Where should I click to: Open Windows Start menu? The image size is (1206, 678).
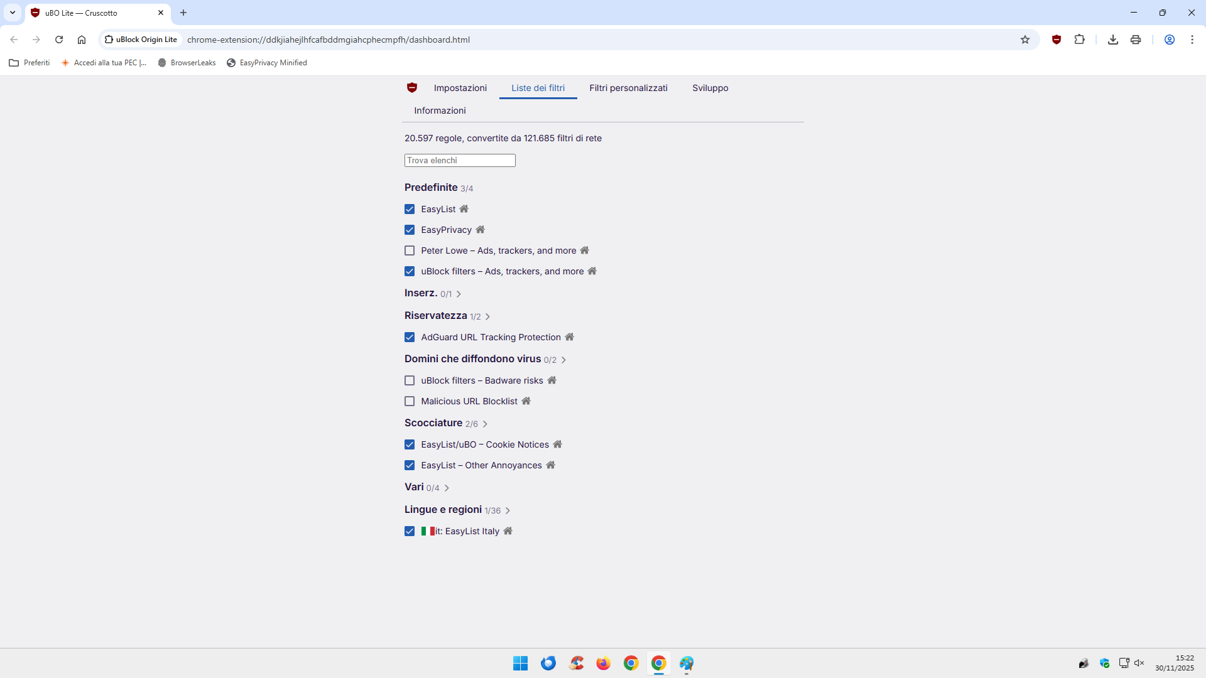pos(521,664)
